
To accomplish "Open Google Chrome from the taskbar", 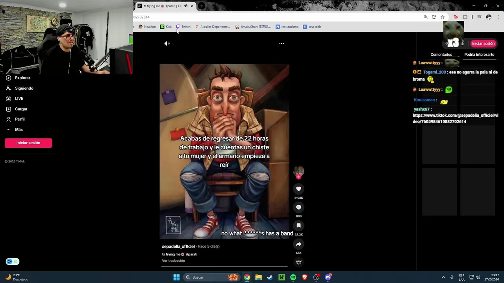I will 247,277.
